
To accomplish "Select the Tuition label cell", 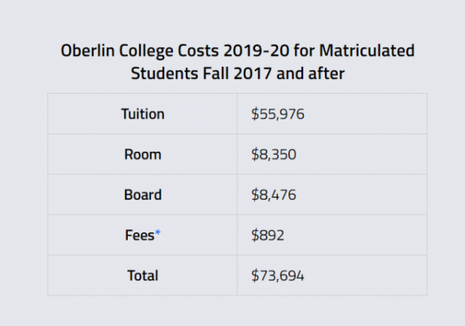I will [143, 114].
